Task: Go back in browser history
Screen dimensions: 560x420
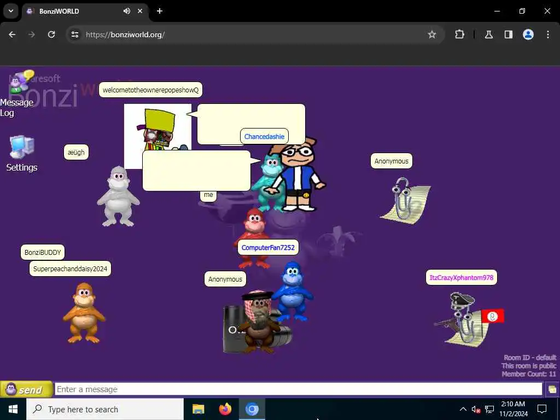Action: pyautogui.click(x=12, y=34)
